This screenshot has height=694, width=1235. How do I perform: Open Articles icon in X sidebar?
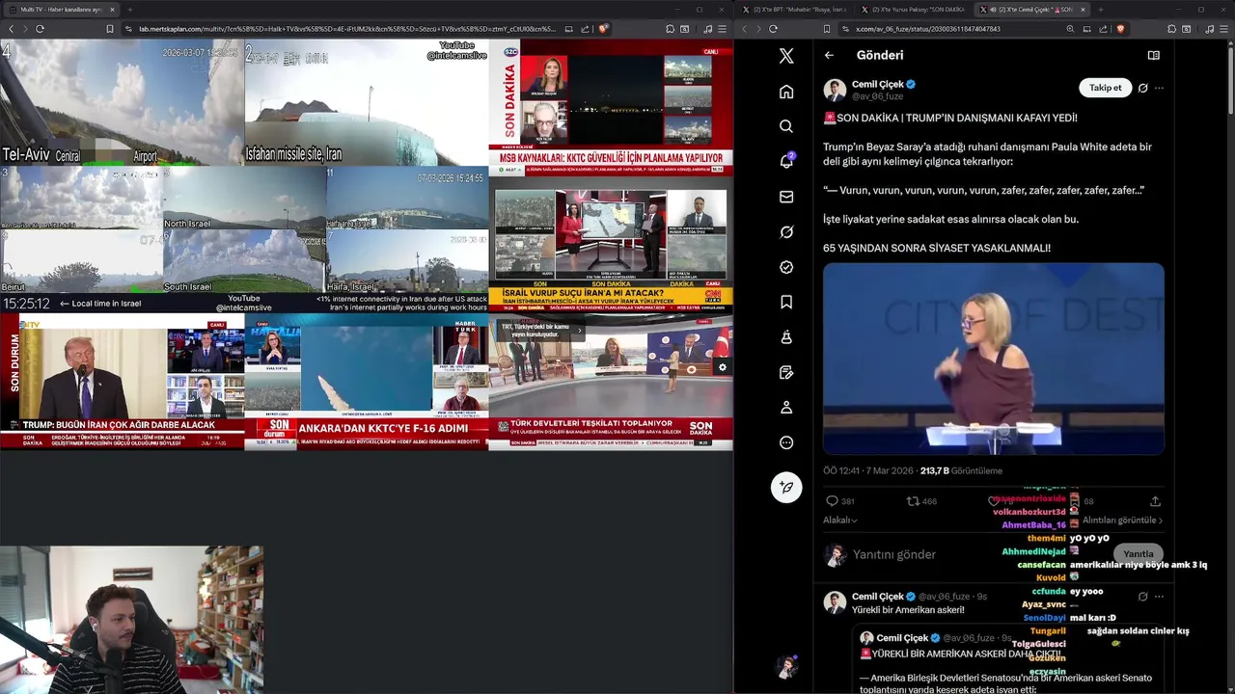[x=786, y=372]
